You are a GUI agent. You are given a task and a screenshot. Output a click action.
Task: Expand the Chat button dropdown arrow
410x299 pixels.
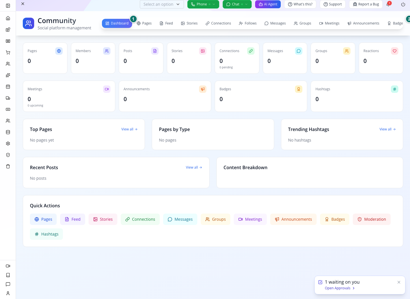pyautogui.click(x=246, y=4)
